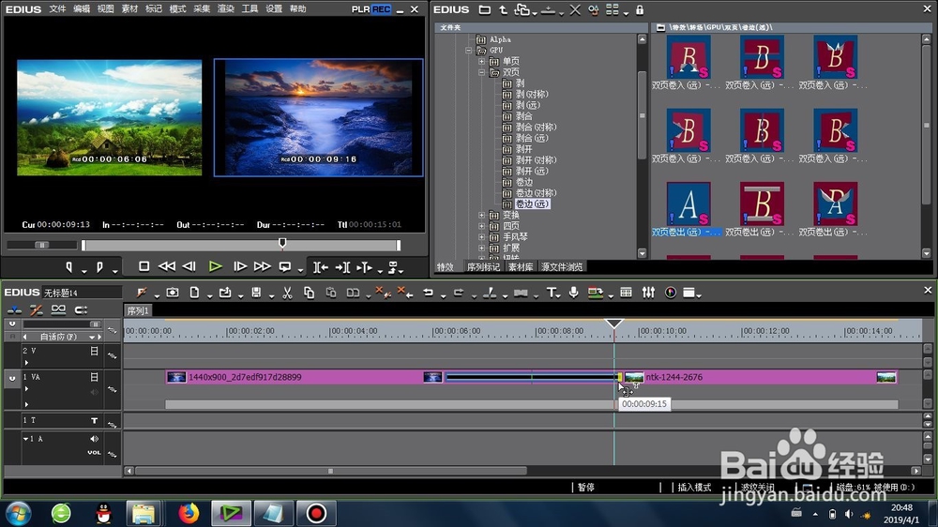This screenshot has width=938, height=527.
Task: Set the Out point marker icon
Action: click(x=99, y=267)
